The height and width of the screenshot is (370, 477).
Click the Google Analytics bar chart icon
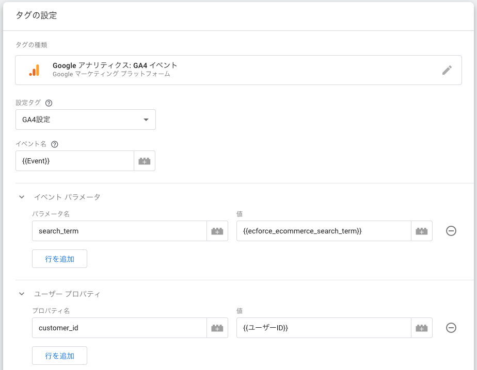(x=35, y=70)
